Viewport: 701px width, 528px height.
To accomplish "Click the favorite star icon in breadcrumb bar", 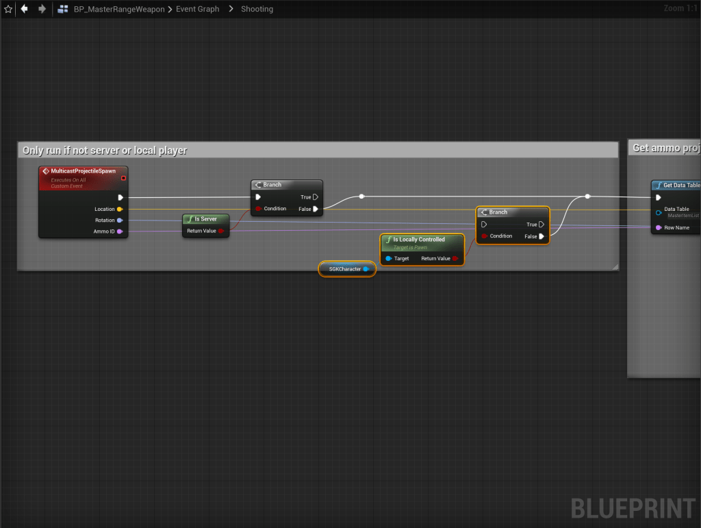I will pos(8,9).
